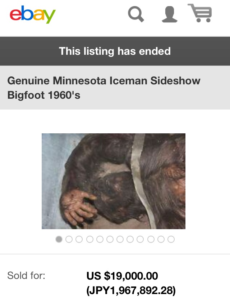Show the seventh photo via dot
Screen dimensions: 230x298
tap(120, 239)
